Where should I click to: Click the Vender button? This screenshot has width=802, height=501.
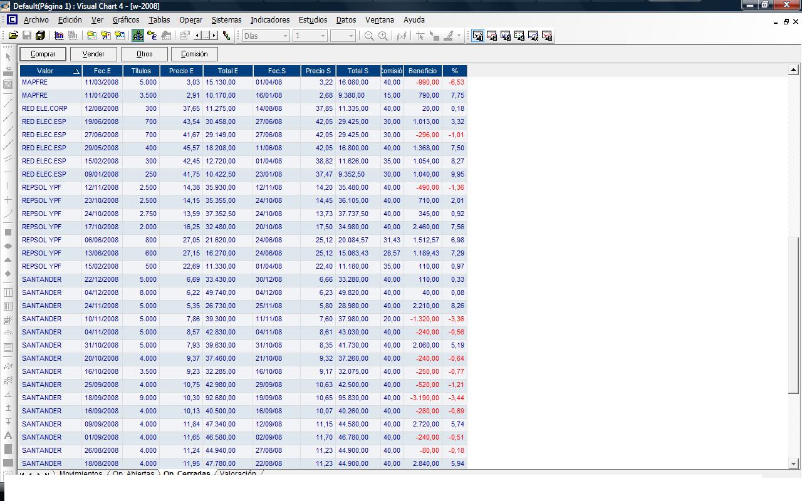tap(94, 54)
